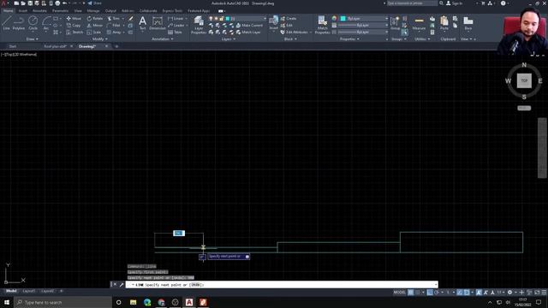Click the Insert block tool
548x308 pixels.
(274, 23)
